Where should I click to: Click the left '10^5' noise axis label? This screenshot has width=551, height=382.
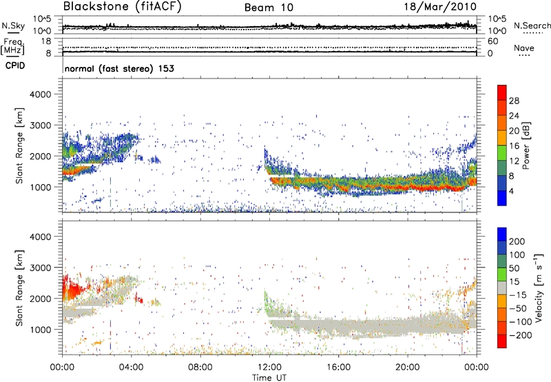42,19
